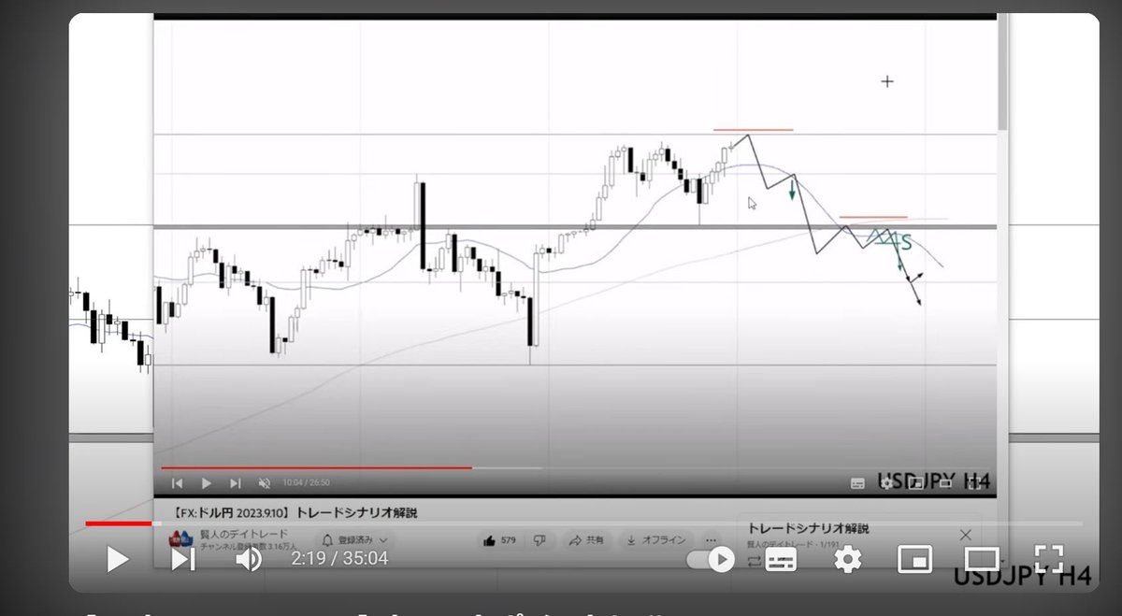Click the オフライン download button
Image resolution: width=1122 pixels, height=616 pixels.
pos(656,540)
